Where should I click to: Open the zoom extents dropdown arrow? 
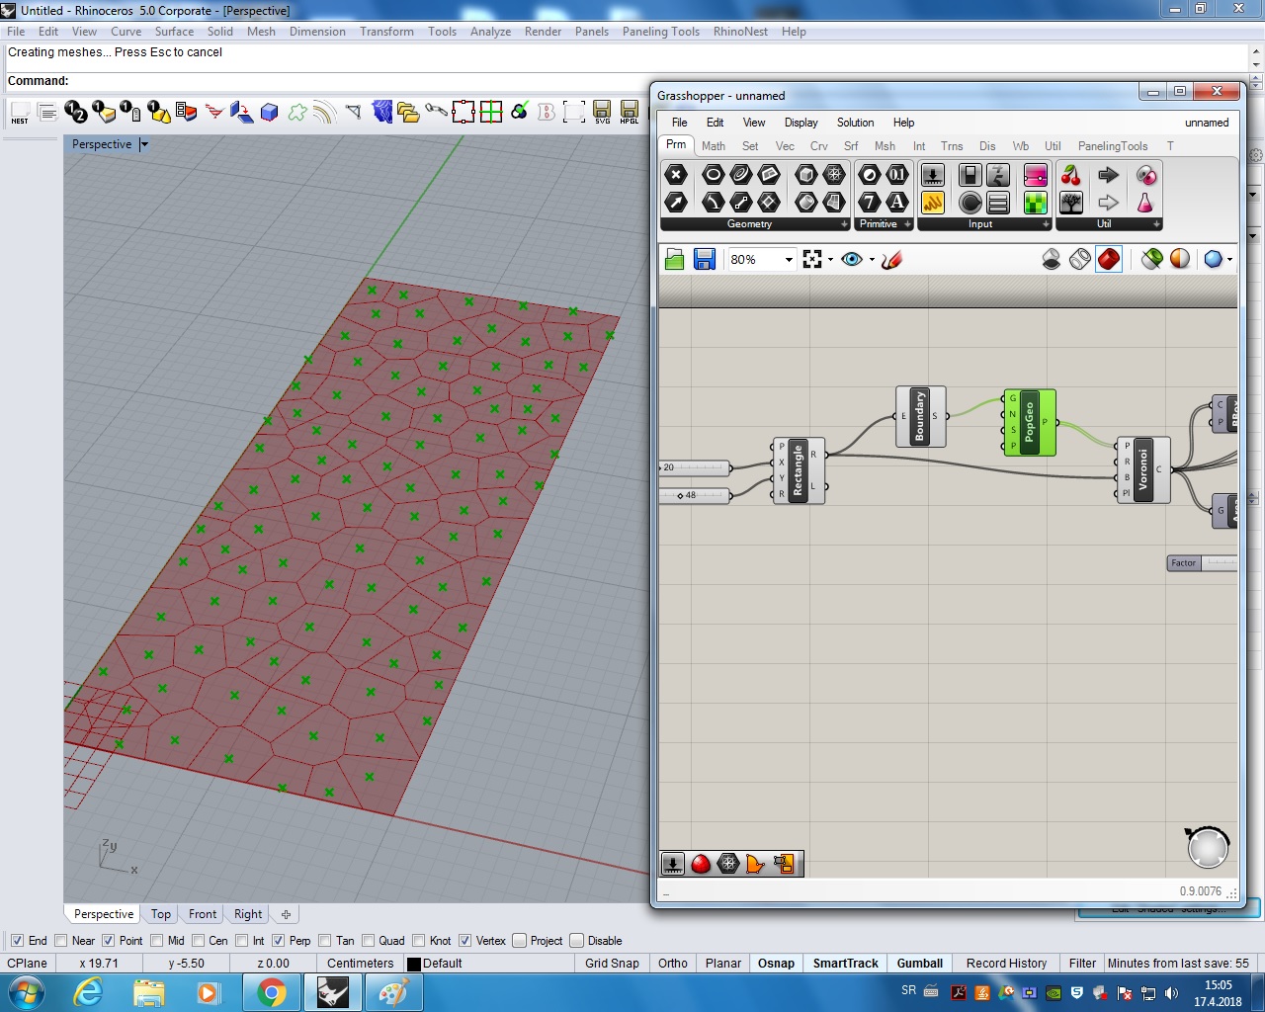(830, 260)
